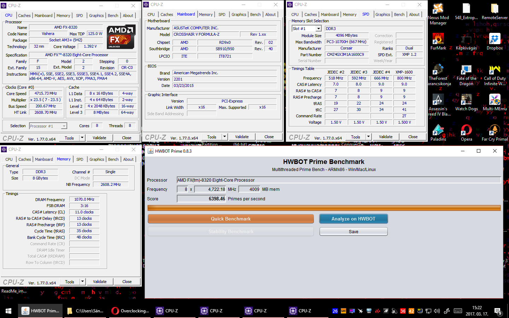Image resolution: width=509 pixels, height=318 pixels.
Task: Save the HWBOT Prime result
Action: click(x=353, y=231)
